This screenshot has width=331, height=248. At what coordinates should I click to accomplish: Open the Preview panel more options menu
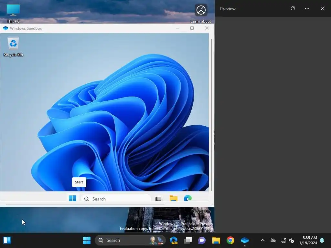307,8
